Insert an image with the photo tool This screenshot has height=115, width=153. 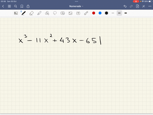(x=70, y=13)
